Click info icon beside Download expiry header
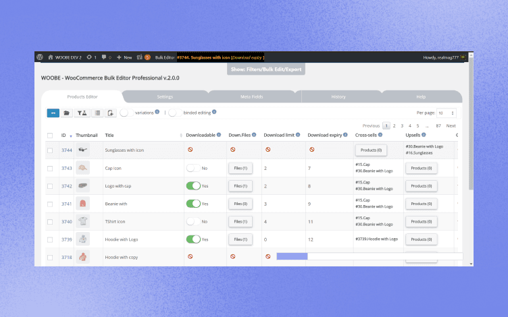This screenshot has width=508, height=317. click(345, 135)
